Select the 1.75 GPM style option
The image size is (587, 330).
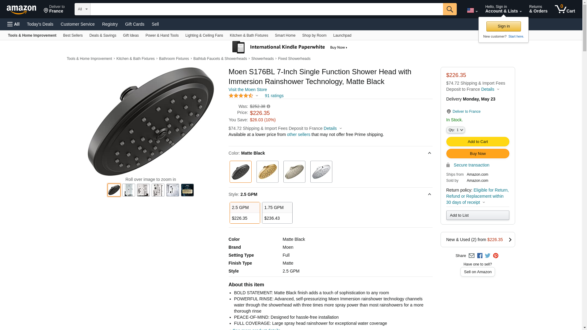point(277,213)
